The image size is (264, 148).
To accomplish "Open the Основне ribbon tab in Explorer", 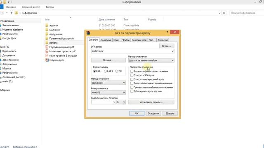I will pos(11,7).
